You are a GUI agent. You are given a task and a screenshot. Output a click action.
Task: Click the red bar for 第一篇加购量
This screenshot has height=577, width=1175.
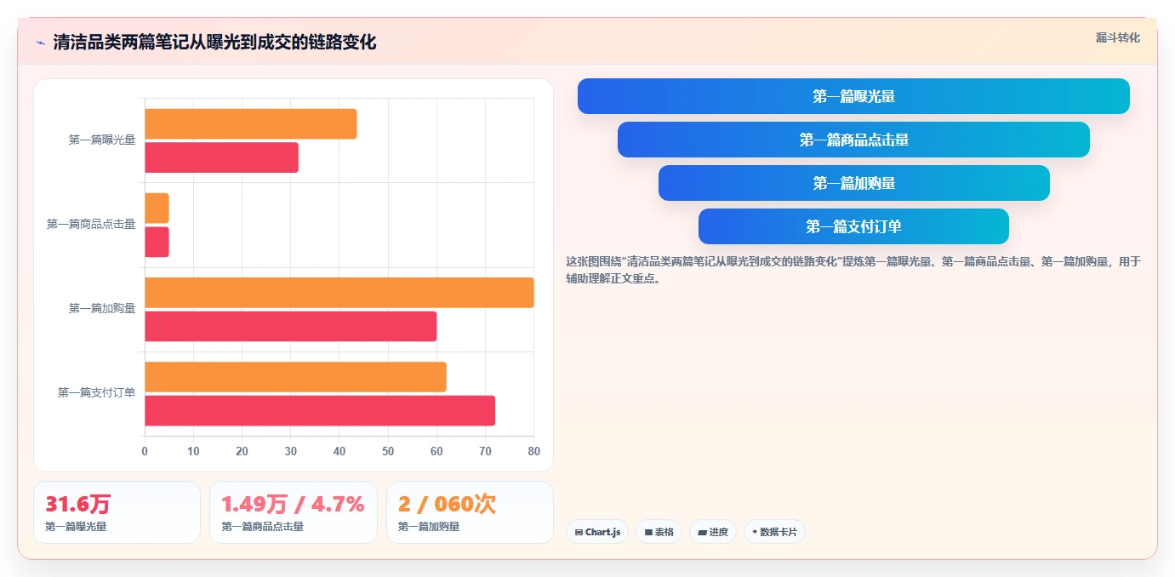290,326
